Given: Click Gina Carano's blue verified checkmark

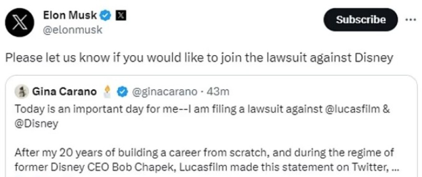Looking at the screenshot, I should 122,92.
